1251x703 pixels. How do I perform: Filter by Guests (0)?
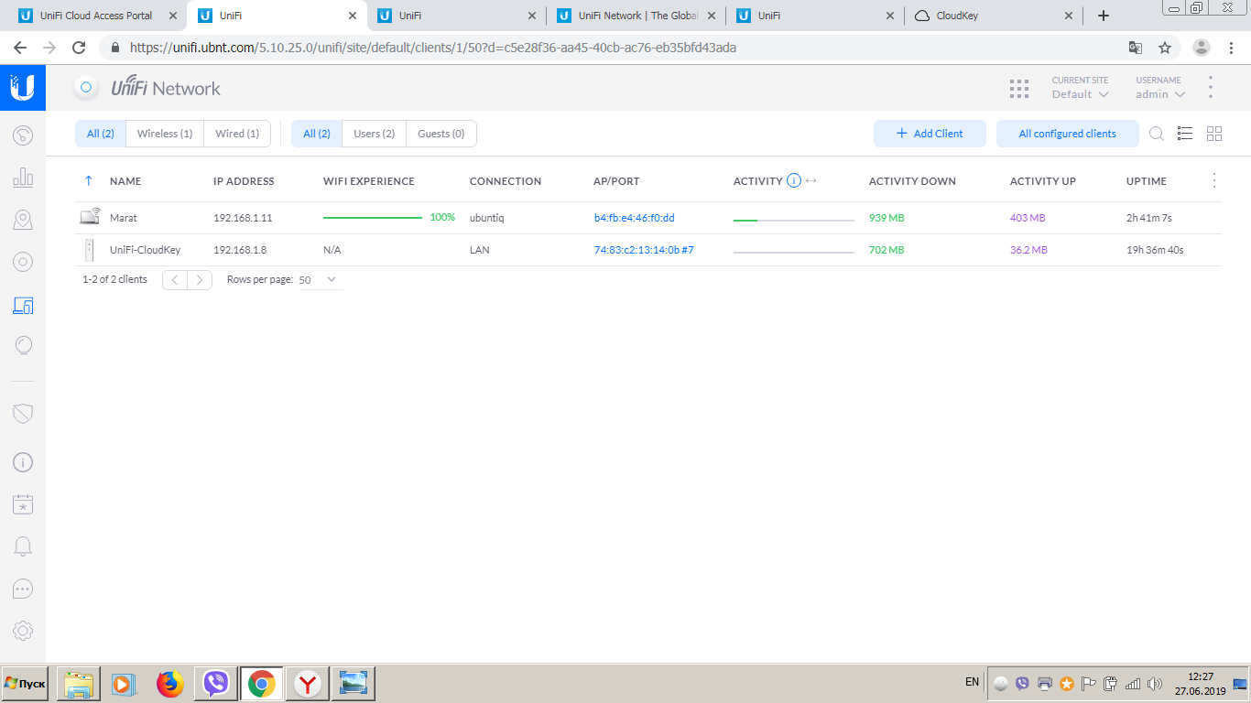pos(441,134)
